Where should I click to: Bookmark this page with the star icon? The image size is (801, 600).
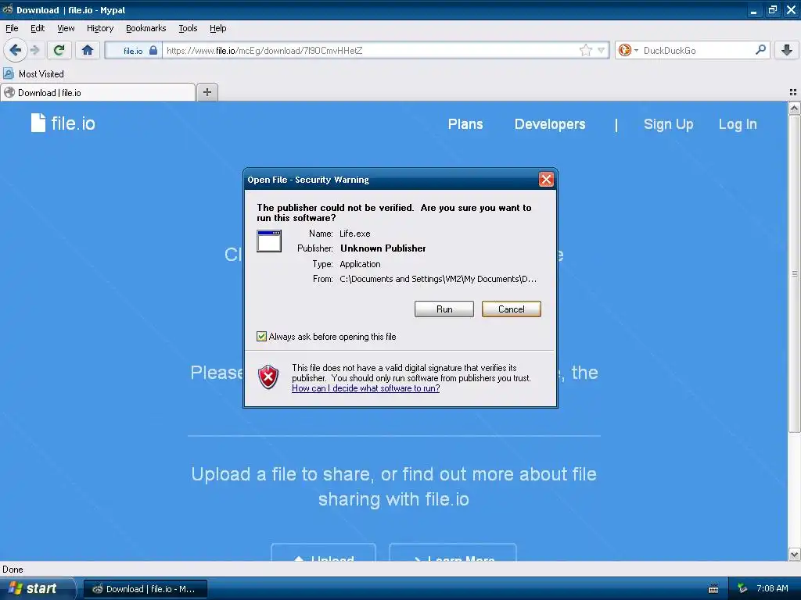tap(585, 50)
